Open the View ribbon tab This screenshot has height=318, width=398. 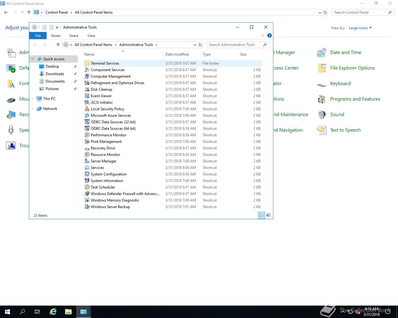[91, 36]
